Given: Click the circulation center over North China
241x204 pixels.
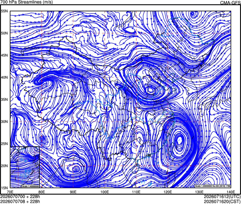Looking at the screenshot, I should 150,90.
